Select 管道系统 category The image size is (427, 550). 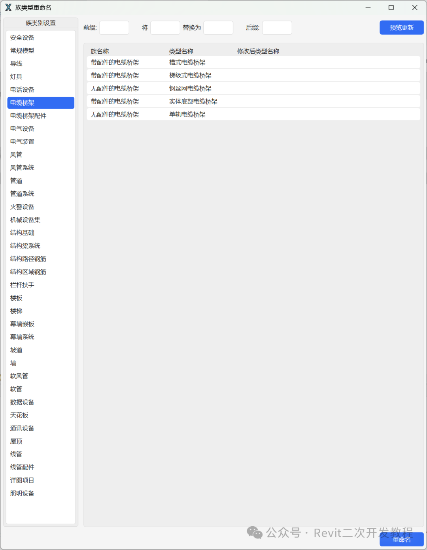tap(41, 194)
